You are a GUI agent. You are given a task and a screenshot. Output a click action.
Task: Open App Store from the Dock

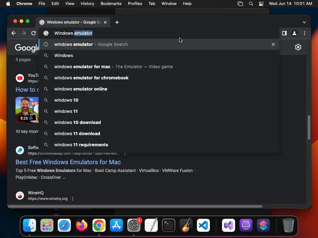point(116,225)
